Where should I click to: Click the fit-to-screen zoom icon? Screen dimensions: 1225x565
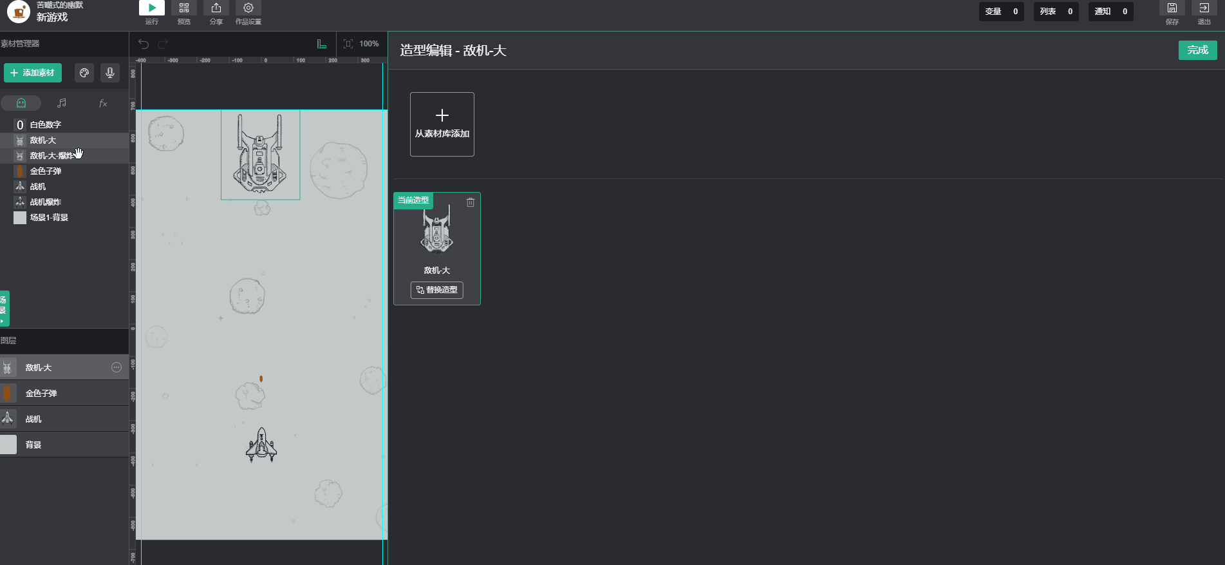click(348, 44)
